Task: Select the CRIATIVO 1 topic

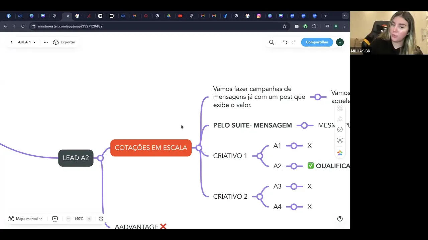Action: click(x=230, y=156)
